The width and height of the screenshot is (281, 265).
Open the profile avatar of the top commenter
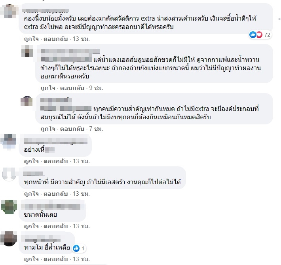click(x=9, y=11)
